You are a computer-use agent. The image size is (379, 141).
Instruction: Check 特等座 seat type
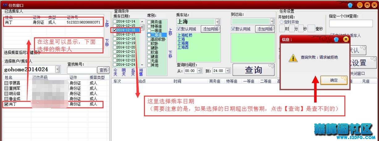click(x=149, y=26)
